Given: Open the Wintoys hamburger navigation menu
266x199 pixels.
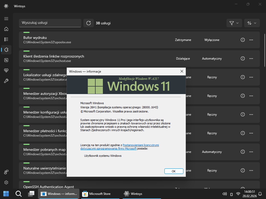Looking at the screenshot, I should click(x=6, y=19).
